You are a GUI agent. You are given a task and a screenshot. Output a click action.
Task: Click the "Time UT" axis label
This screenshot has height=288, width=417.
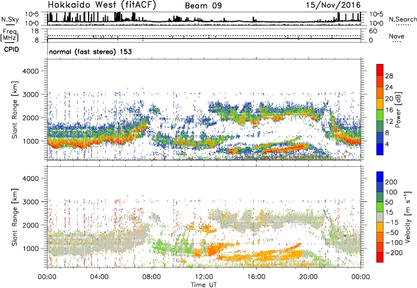[x=204, y=285]
